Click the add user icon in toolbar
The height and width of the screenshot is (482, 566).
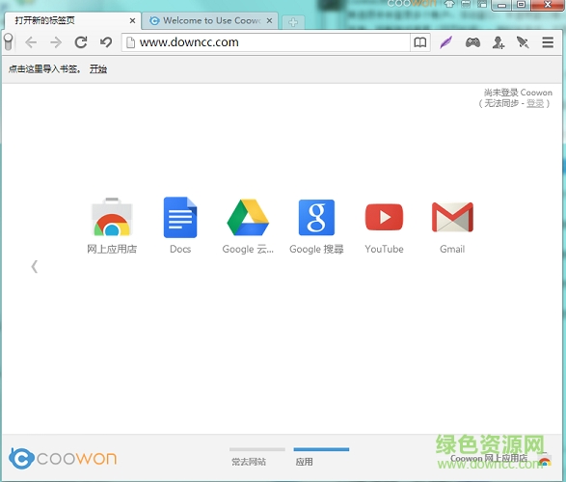pyautogui.click(x=499, y=42)
